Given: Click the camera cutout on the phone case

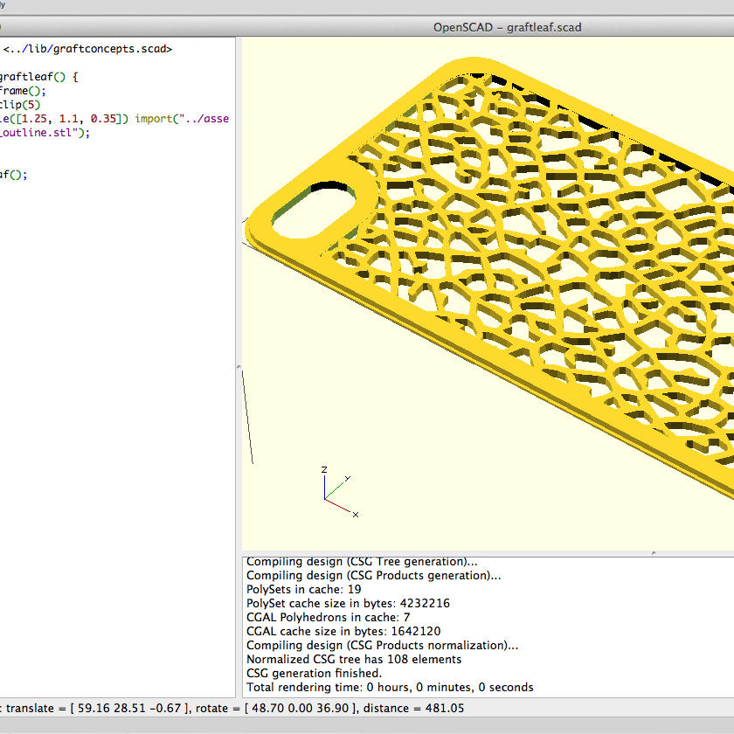Looking at the screenshot, I should coord(316,208).
